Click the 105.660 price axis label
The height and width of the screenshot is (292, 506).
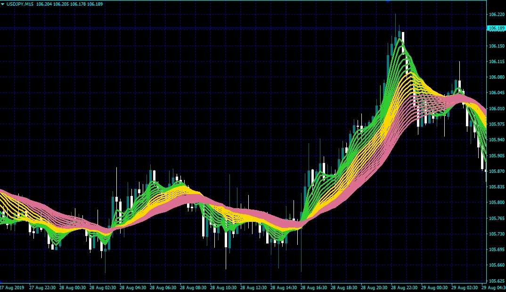click(x=497, y=265)
